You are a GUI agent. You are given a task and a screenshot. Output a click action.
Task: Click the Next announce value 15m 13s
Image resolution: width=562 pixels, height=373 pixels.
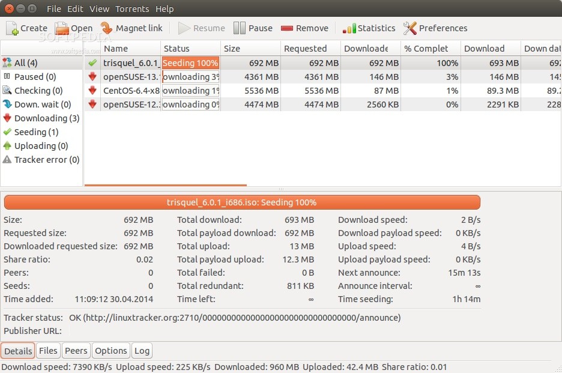[464, 273]
